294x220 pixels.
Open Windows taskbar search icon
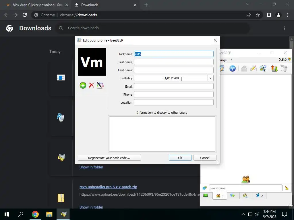(21, 214)
